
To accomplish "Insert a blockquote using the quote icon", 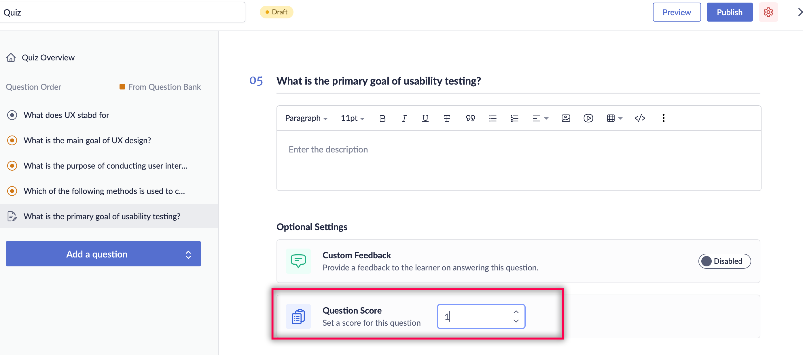I will [x=470, y=118].
